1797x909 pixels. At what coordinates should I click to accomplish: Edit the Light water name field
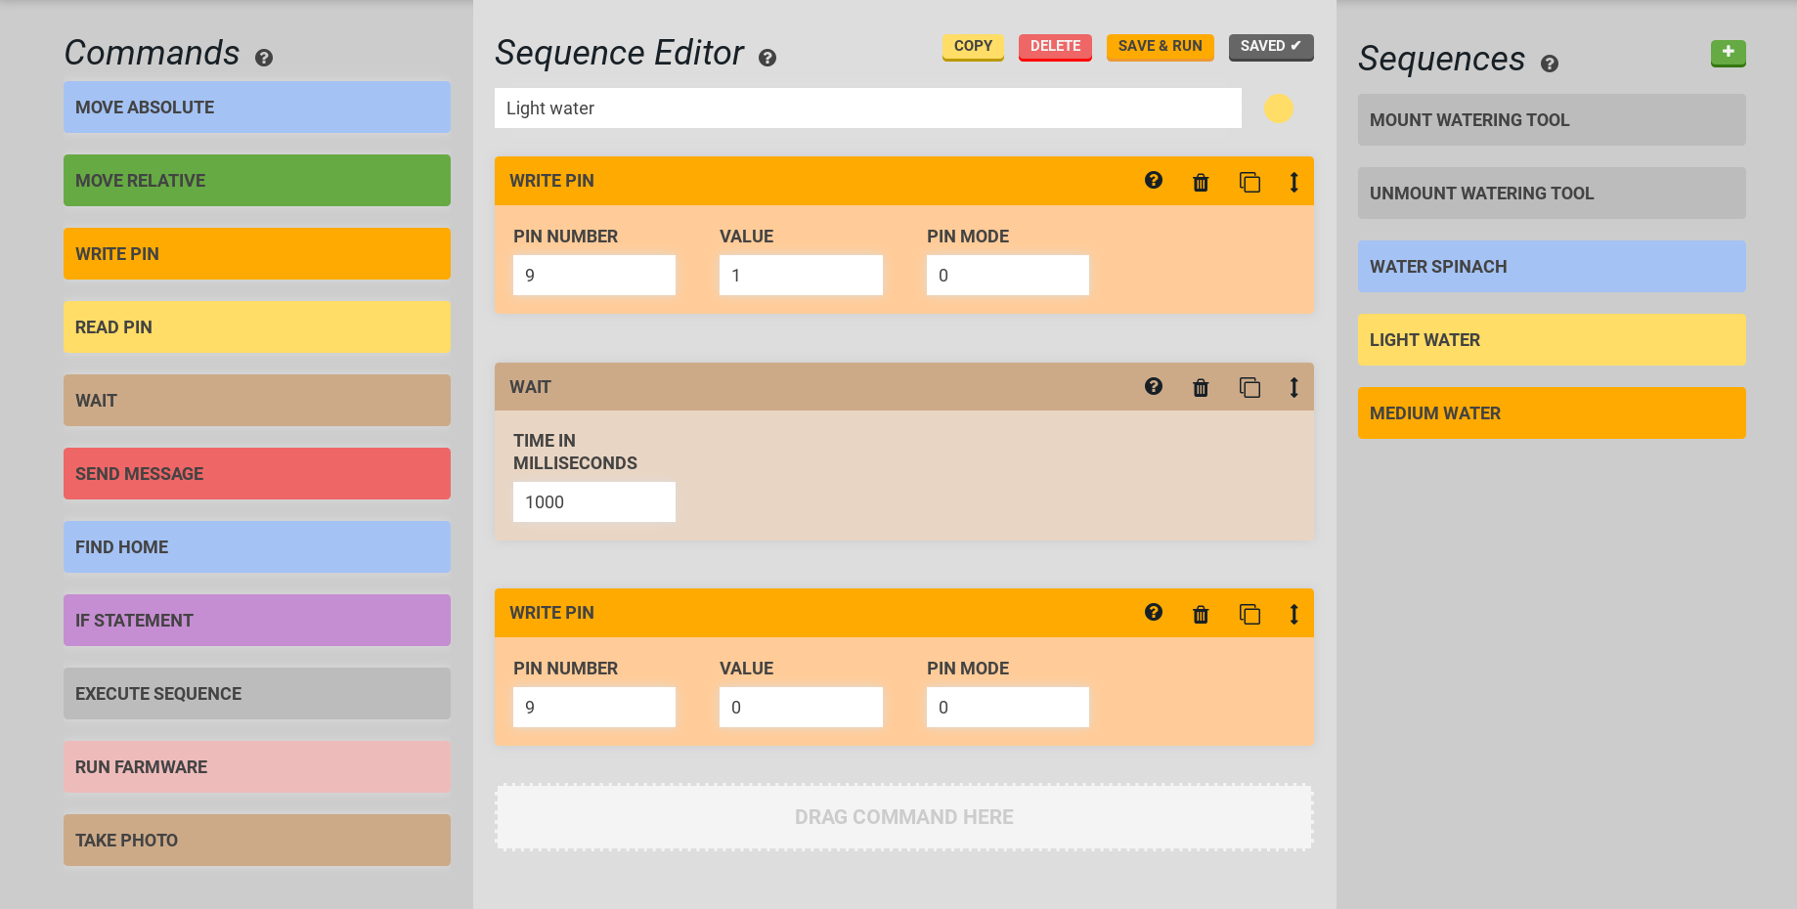pyautogui.click(x=867, y=108)
